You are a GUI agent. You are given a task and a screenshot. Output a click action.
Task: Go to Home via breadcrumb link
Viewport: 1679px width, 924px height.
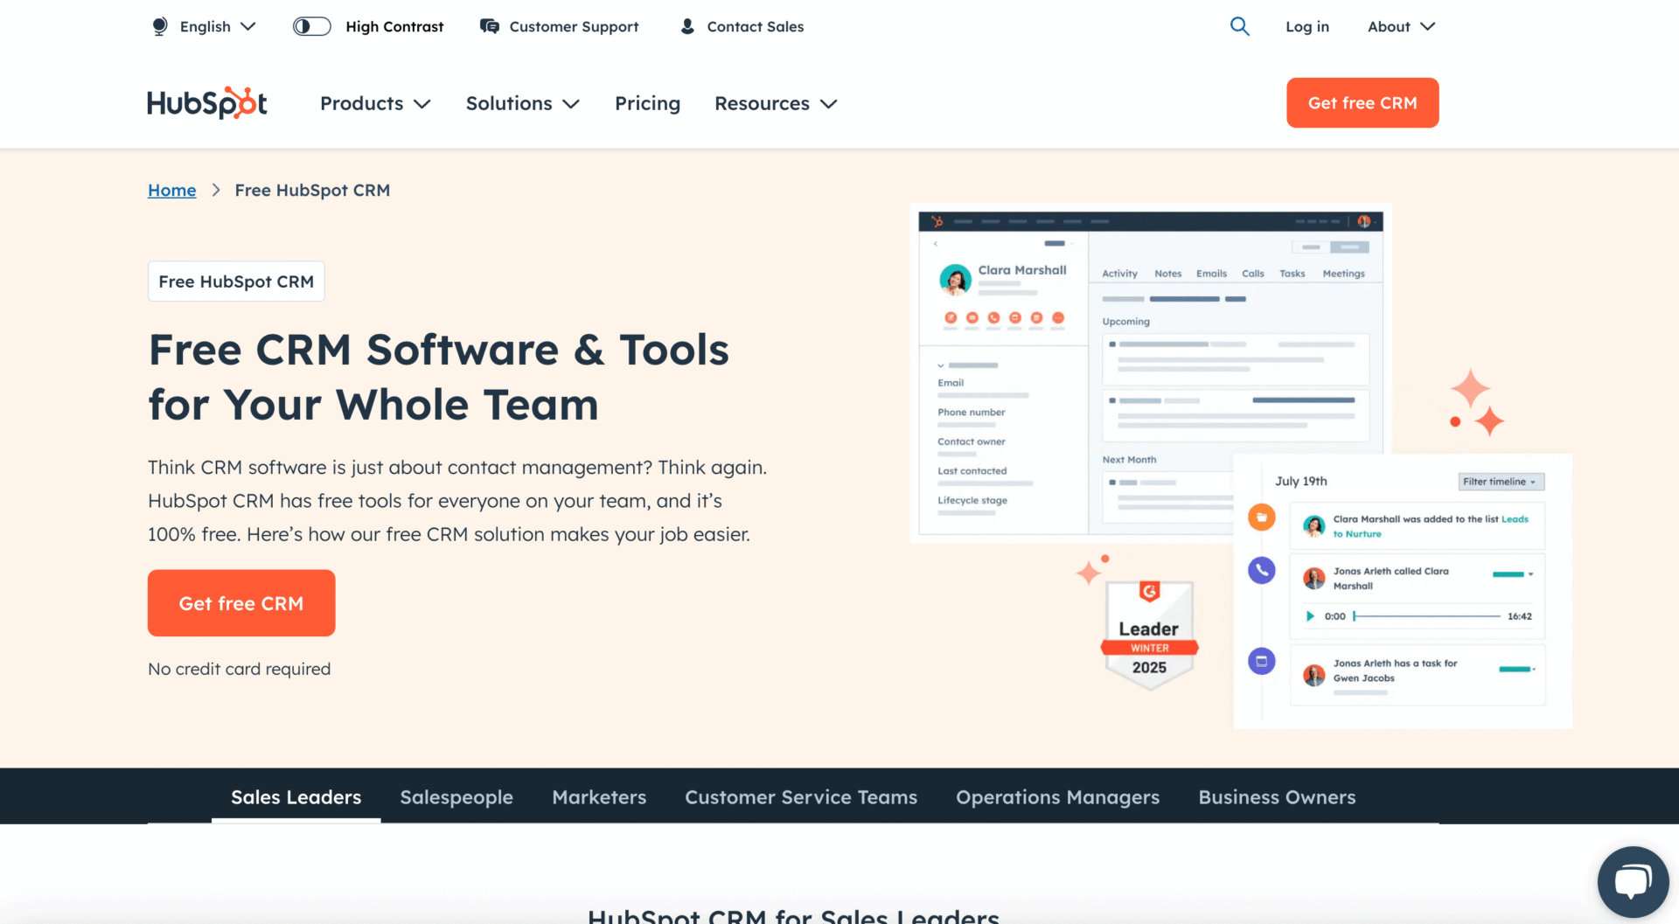[171, 190]
